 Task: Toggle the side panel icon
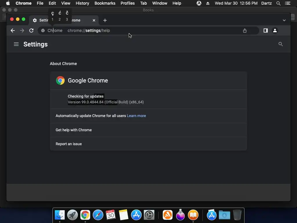pyautogui.click(x=266, y=30)
